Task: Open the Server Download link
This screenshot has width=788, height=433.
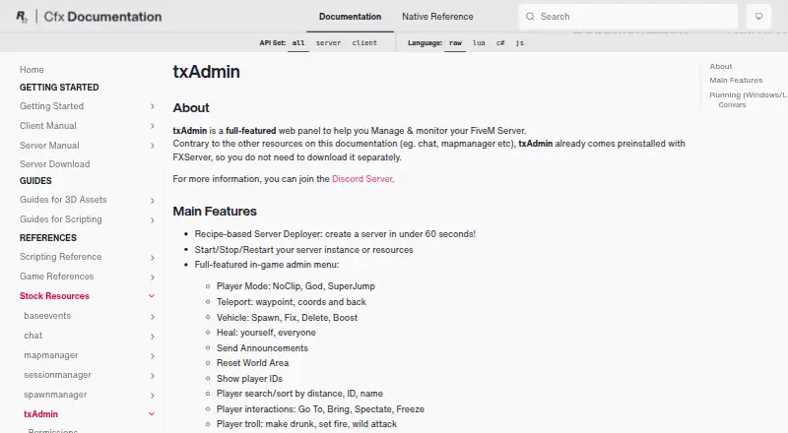Action: click(x=55, y=164)
